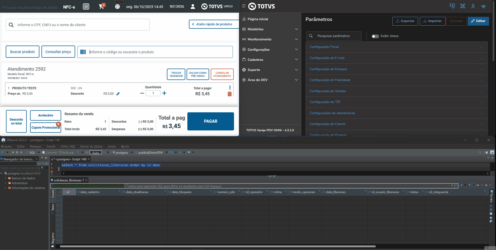Click CANCELAR ATENDIMENTO button
Viewport: 496px width, 250px height.
222,75
